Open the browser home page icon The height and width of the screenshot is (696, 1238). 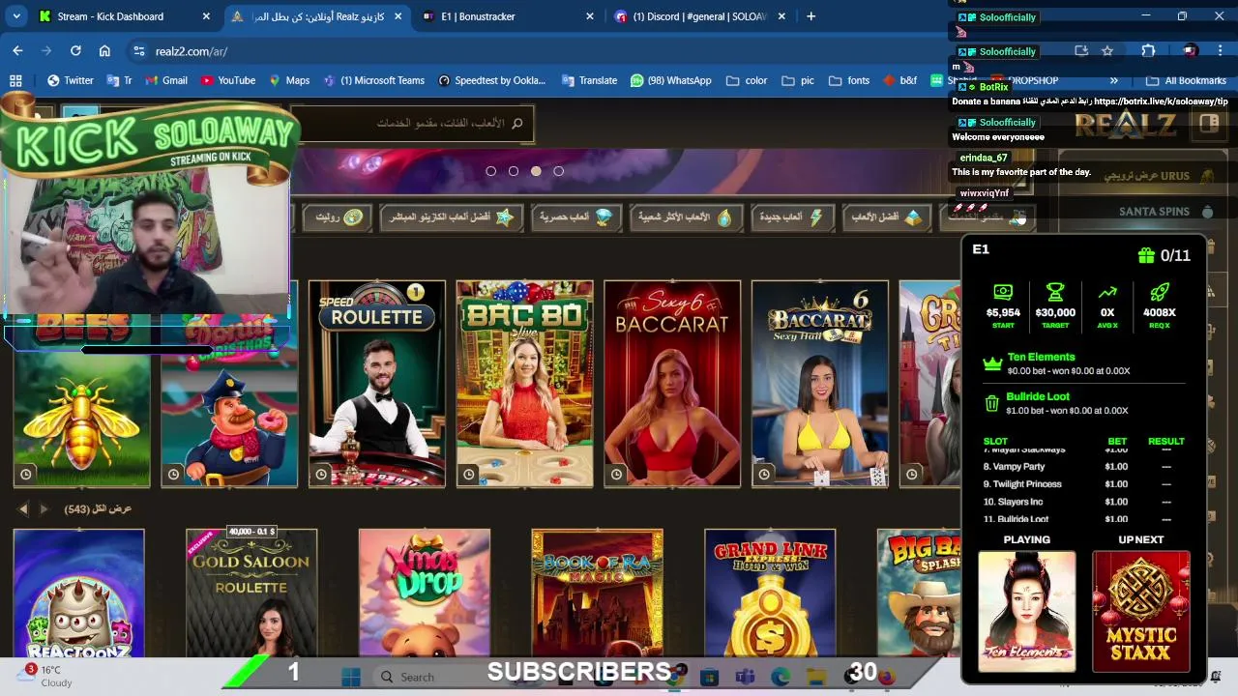(104, 51)
